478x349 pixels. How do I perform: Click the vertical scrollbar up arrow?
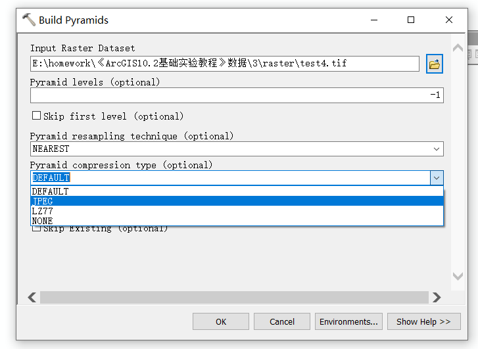click(x=458, y=48)
